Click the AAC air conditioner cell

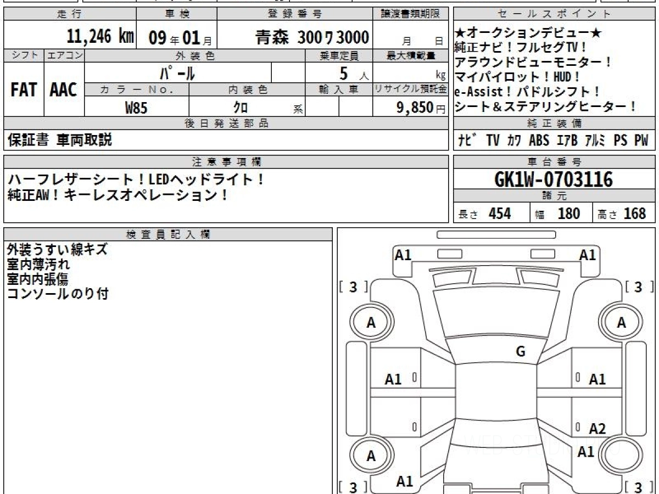64,90
